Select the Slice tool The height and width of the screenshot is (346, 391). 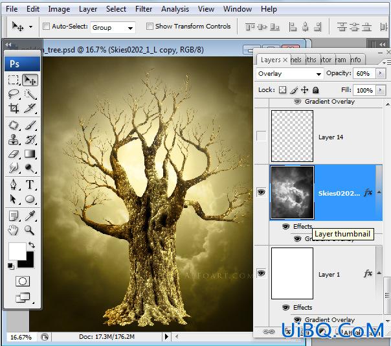[x=30, y=108]
